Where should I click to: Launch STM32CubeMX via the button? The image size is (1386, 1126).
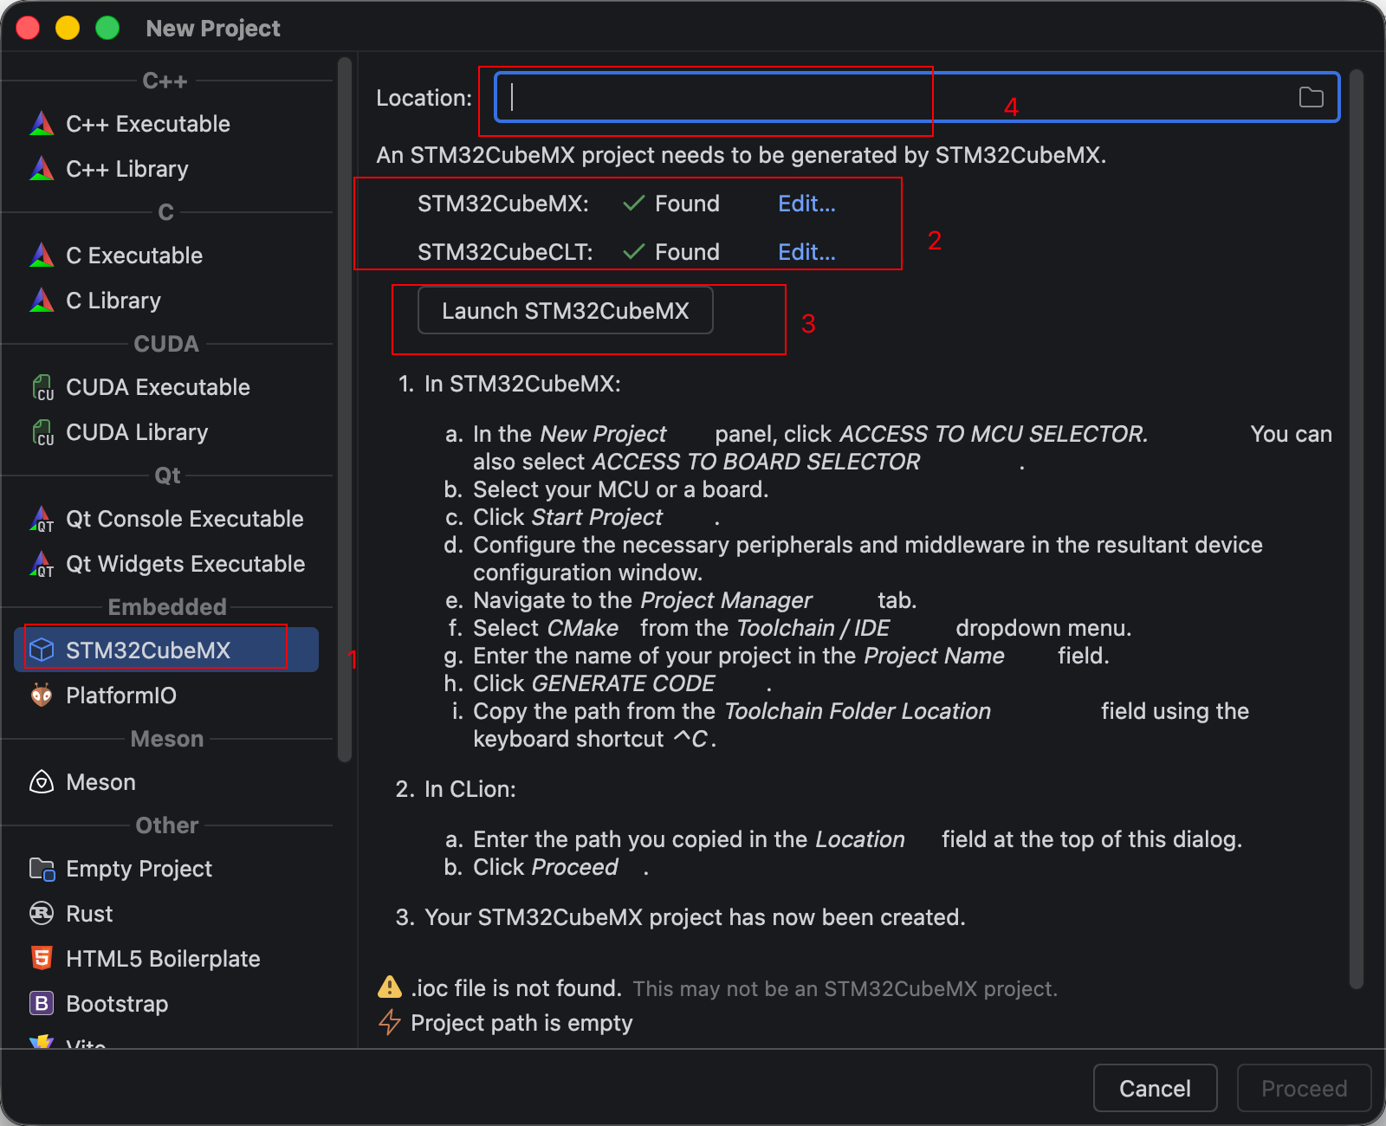[x=566, y=310]
